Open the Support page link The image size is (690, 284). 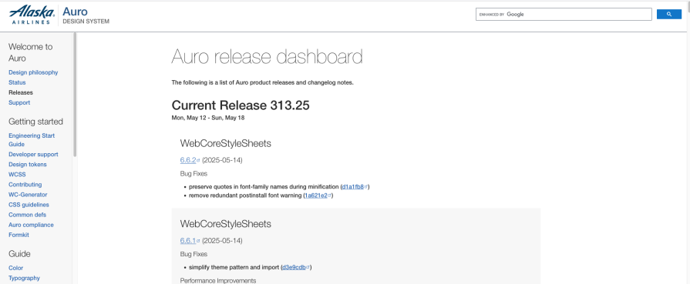[19, 103]
